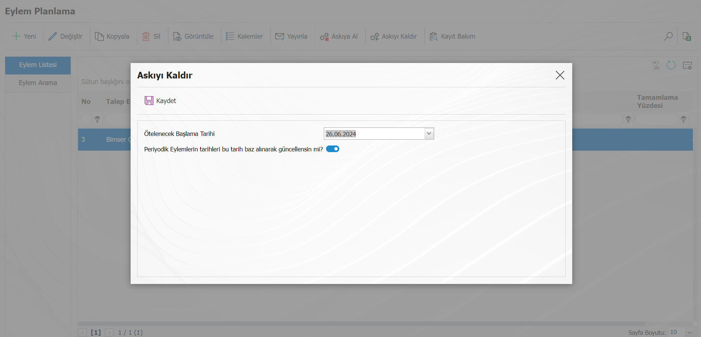Click the search magnifier icon
This screenshot has height=337, width=701.
668,36
